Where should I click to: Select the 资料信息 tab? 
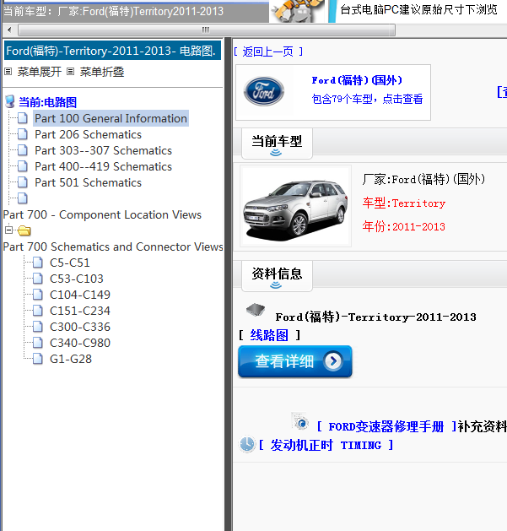277,276
